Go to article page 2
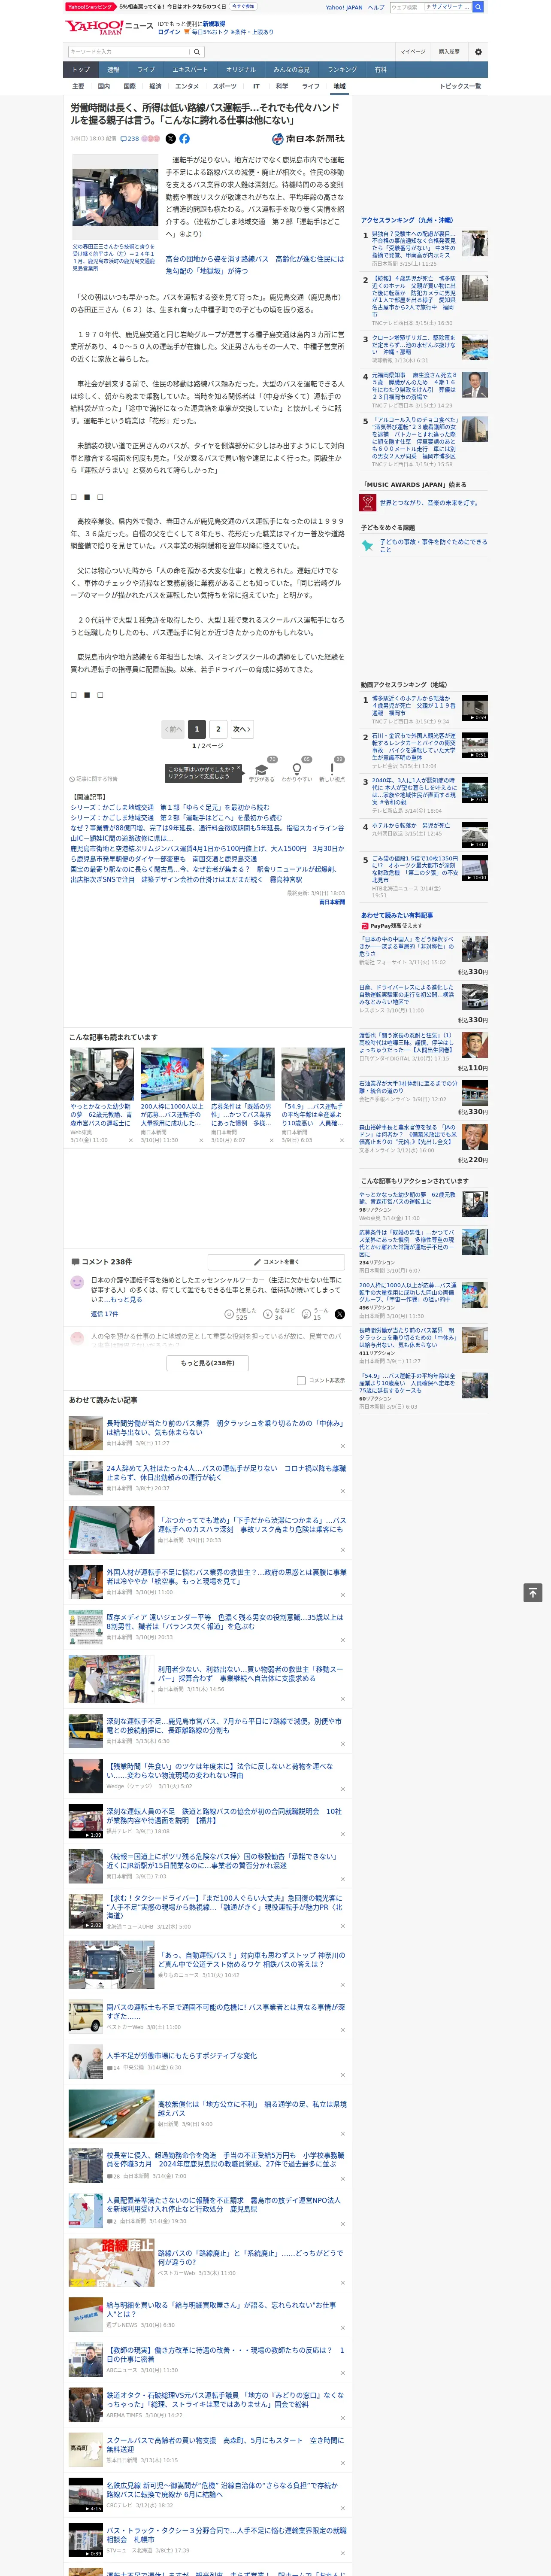 pos(218,729)
